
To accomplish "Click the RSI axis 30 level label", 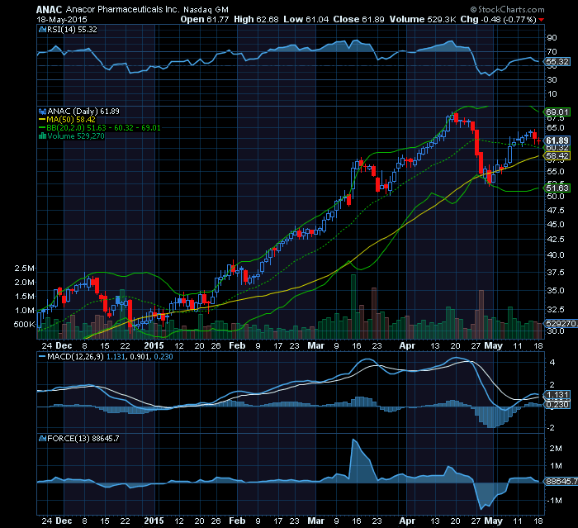I will (x=552, y=79).
